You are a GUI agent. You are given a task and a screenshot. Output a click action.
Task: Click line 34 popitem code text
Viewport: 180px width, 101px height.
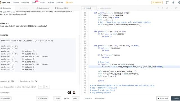132,67
